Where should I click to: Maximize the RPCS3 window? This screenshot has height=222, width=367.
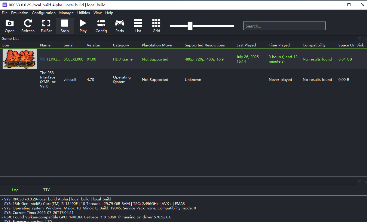click(x=349, y=5)
